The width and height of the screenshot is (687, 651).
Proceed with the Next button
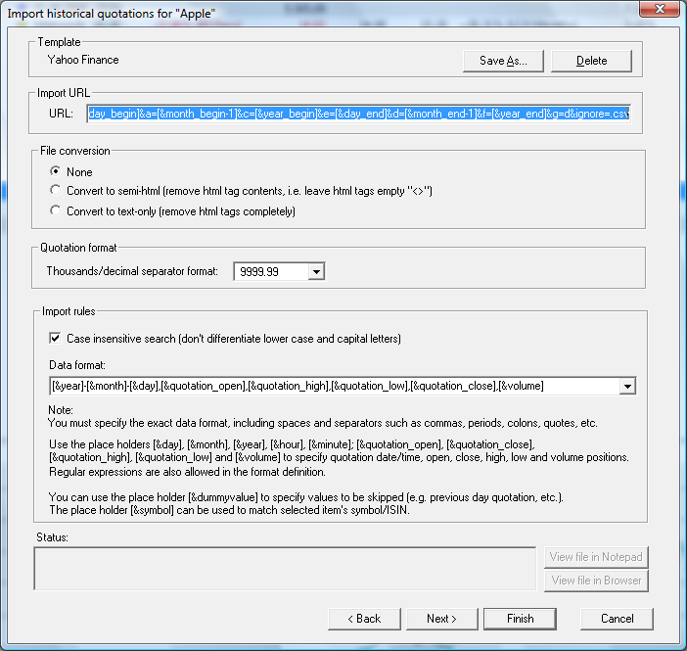click(441, 619)
